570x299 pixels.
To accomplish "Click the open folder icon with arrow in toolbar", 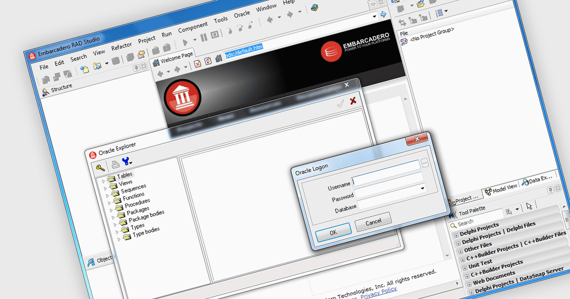I will 97,66.
